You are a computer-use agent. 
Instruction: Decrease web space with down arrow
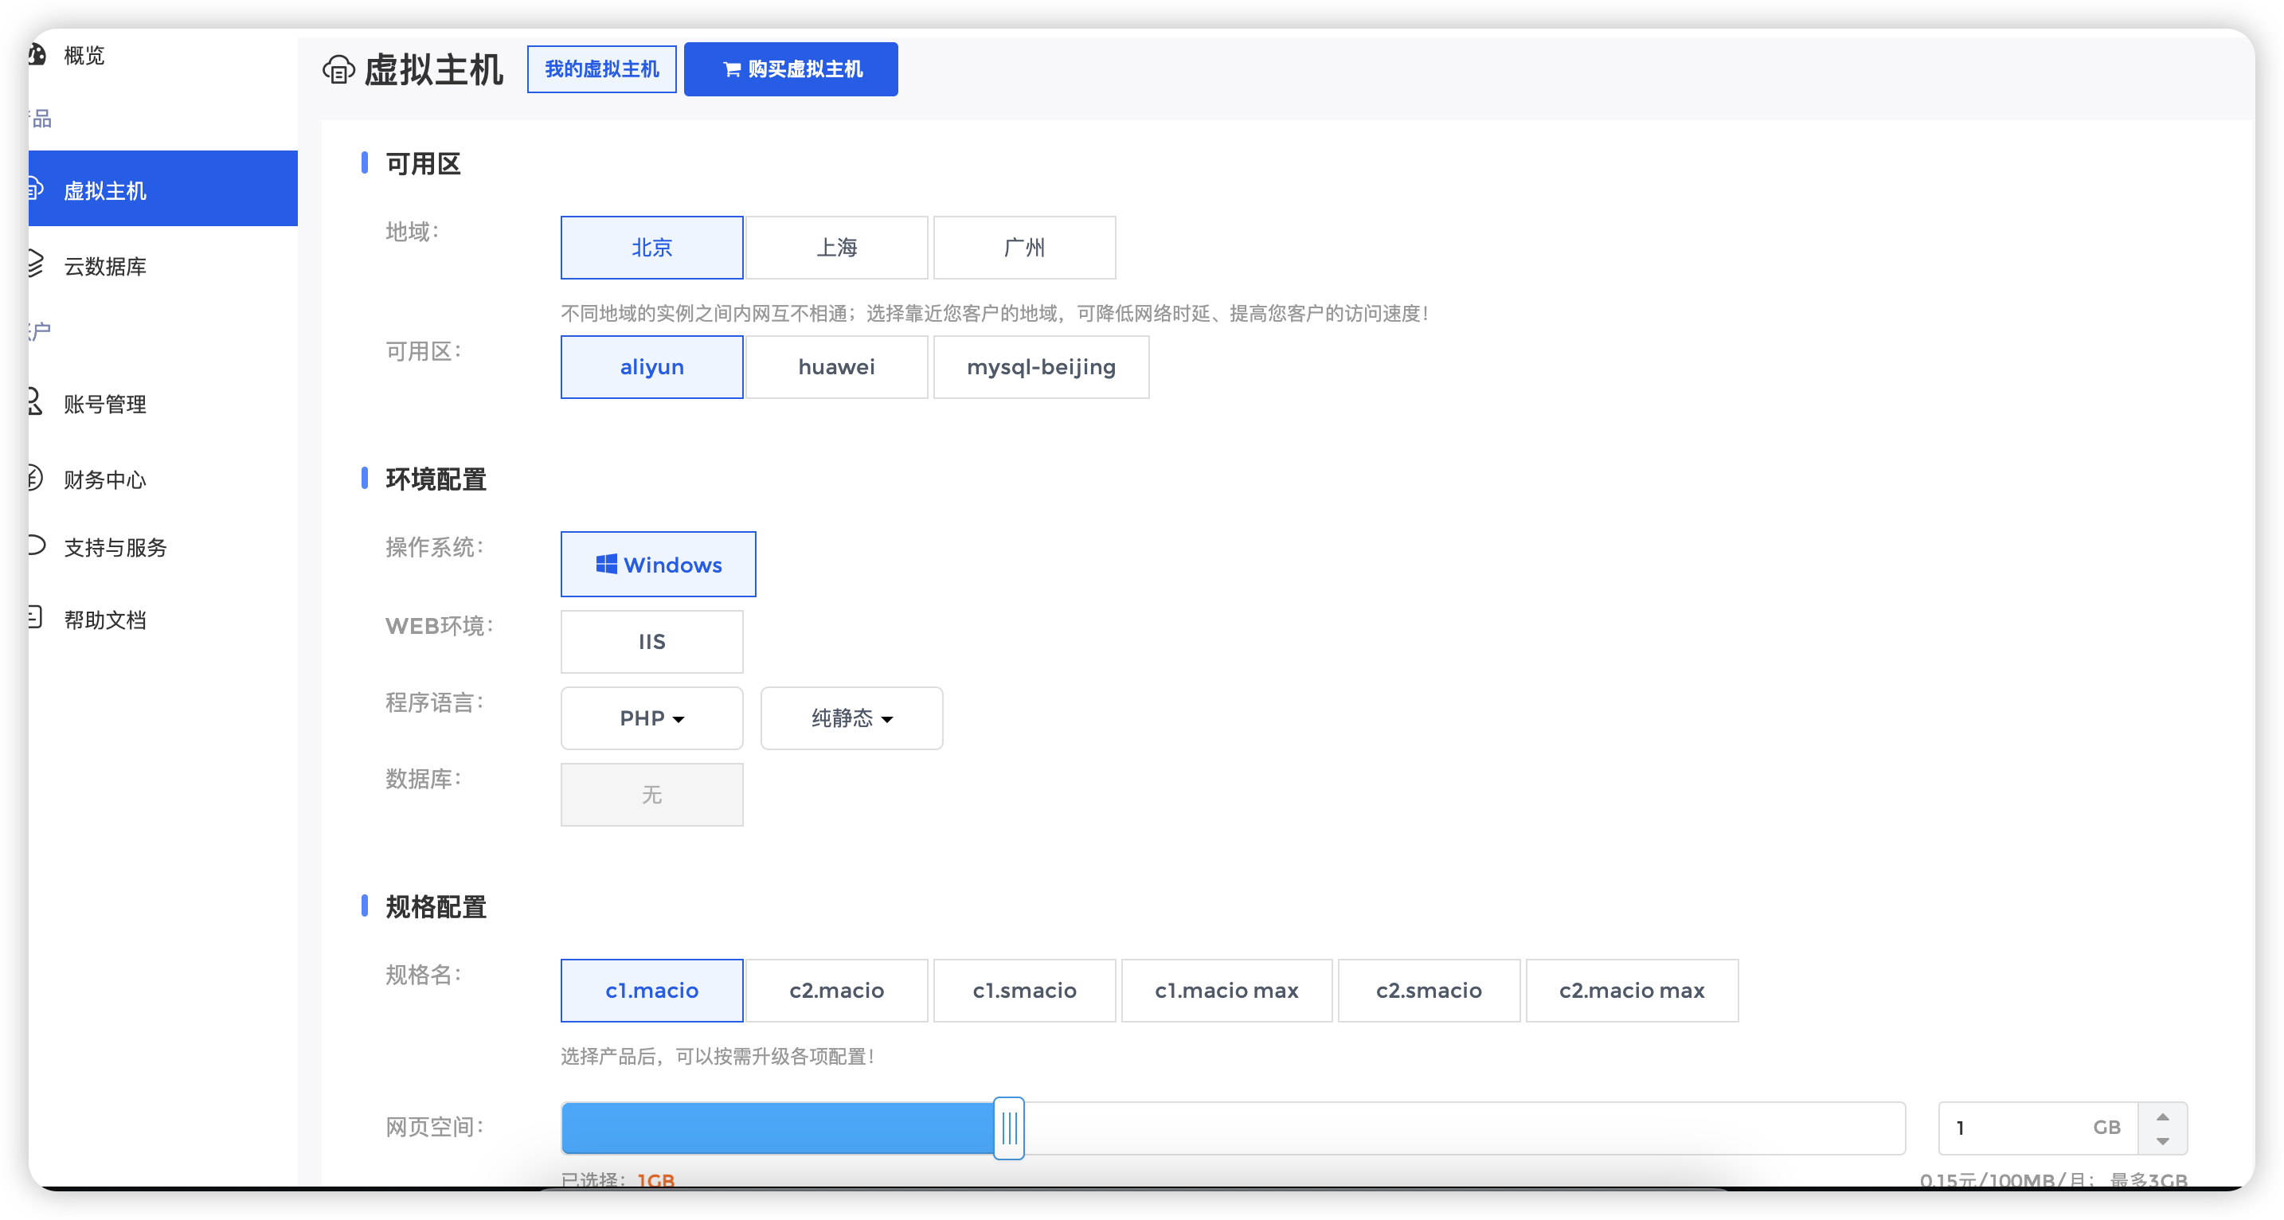point(2162,1141)
